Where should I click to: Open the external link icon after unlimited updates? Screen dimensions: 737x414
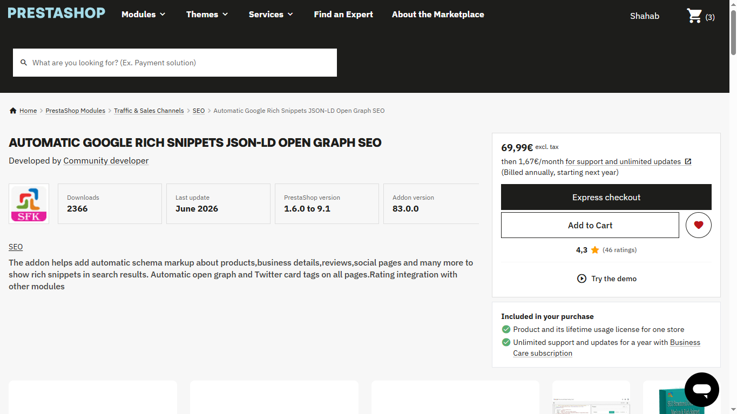tap(688, 161)
